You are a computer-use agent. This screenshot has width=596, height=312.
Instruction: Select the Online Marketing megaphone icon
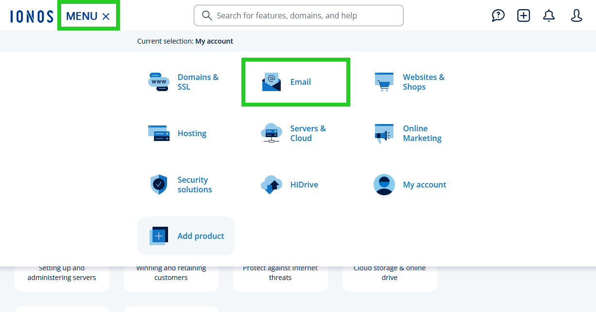[x=384, y=133]
